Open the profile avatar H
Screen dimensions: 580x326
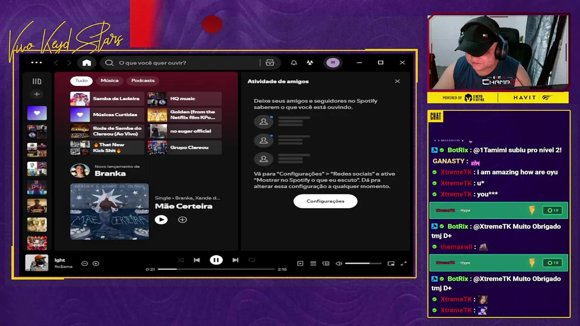coord(333,62)
